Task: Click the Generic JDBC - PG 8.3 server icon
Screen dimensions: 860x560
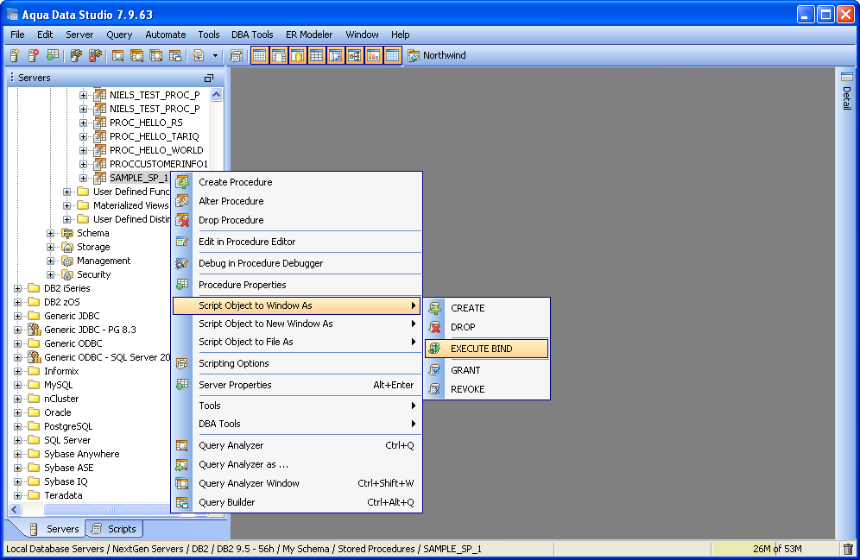Action: click(34, 330)
